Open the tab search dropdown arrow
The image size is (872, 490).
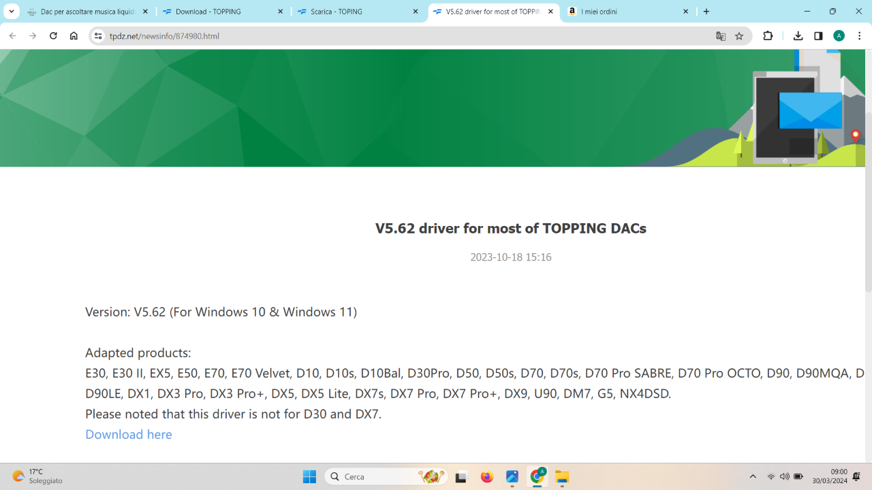12,12
